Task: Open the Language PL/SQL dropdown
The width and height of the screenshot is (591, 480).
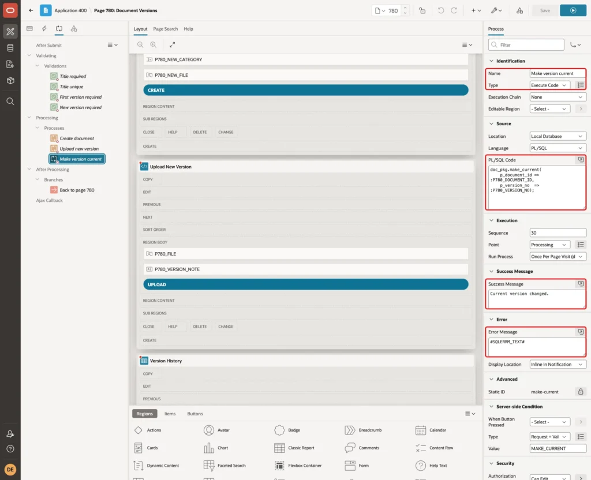Action: (x=558, y=148)
